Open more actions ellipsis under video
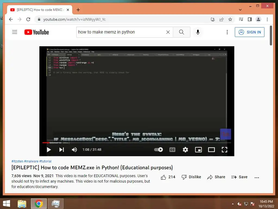This screenshot has height=209, width=278. (x=257, y=177)
